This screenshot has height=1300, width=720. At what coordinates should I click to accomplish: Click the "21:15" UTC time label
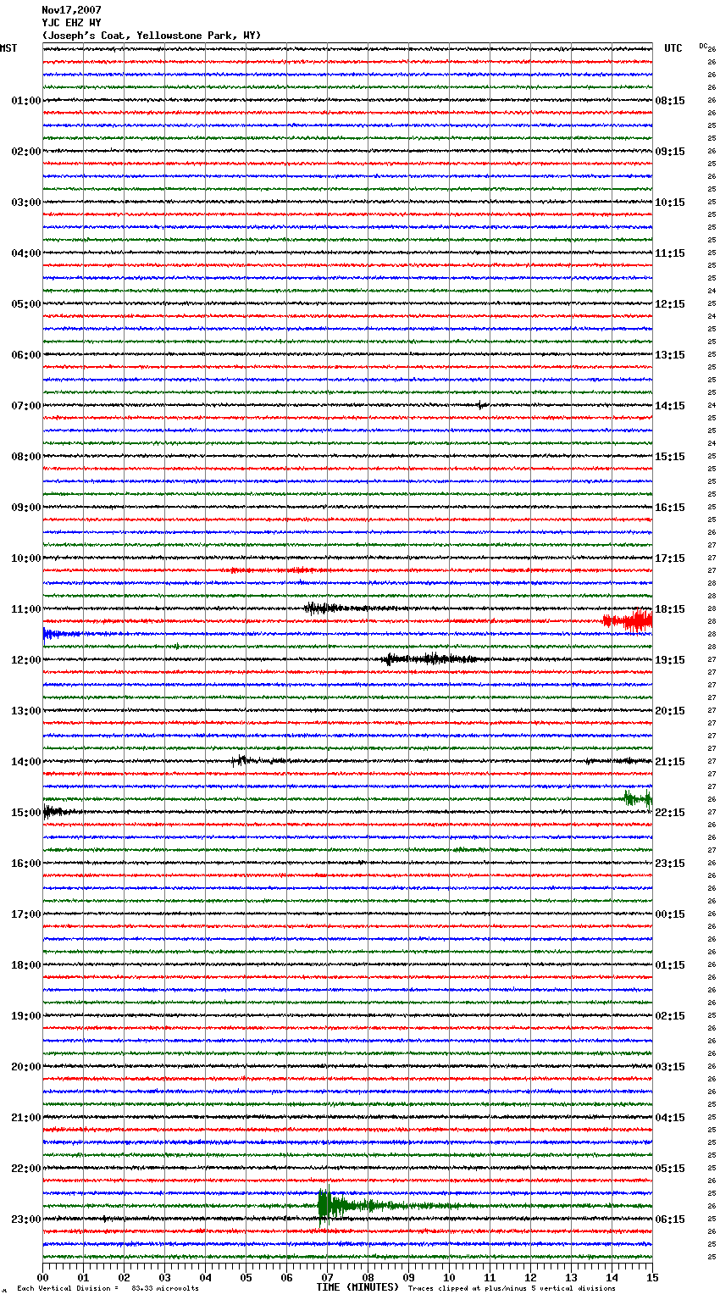[670, 762]
